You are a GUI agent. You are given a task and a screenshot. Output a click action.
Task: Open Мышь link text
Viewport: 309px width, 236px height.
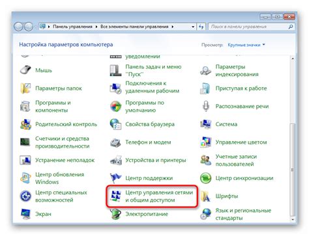[44, 70]
